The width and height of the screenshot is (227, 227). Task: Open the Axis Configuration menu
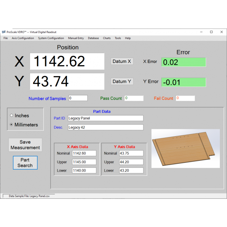tap(23, 38)
